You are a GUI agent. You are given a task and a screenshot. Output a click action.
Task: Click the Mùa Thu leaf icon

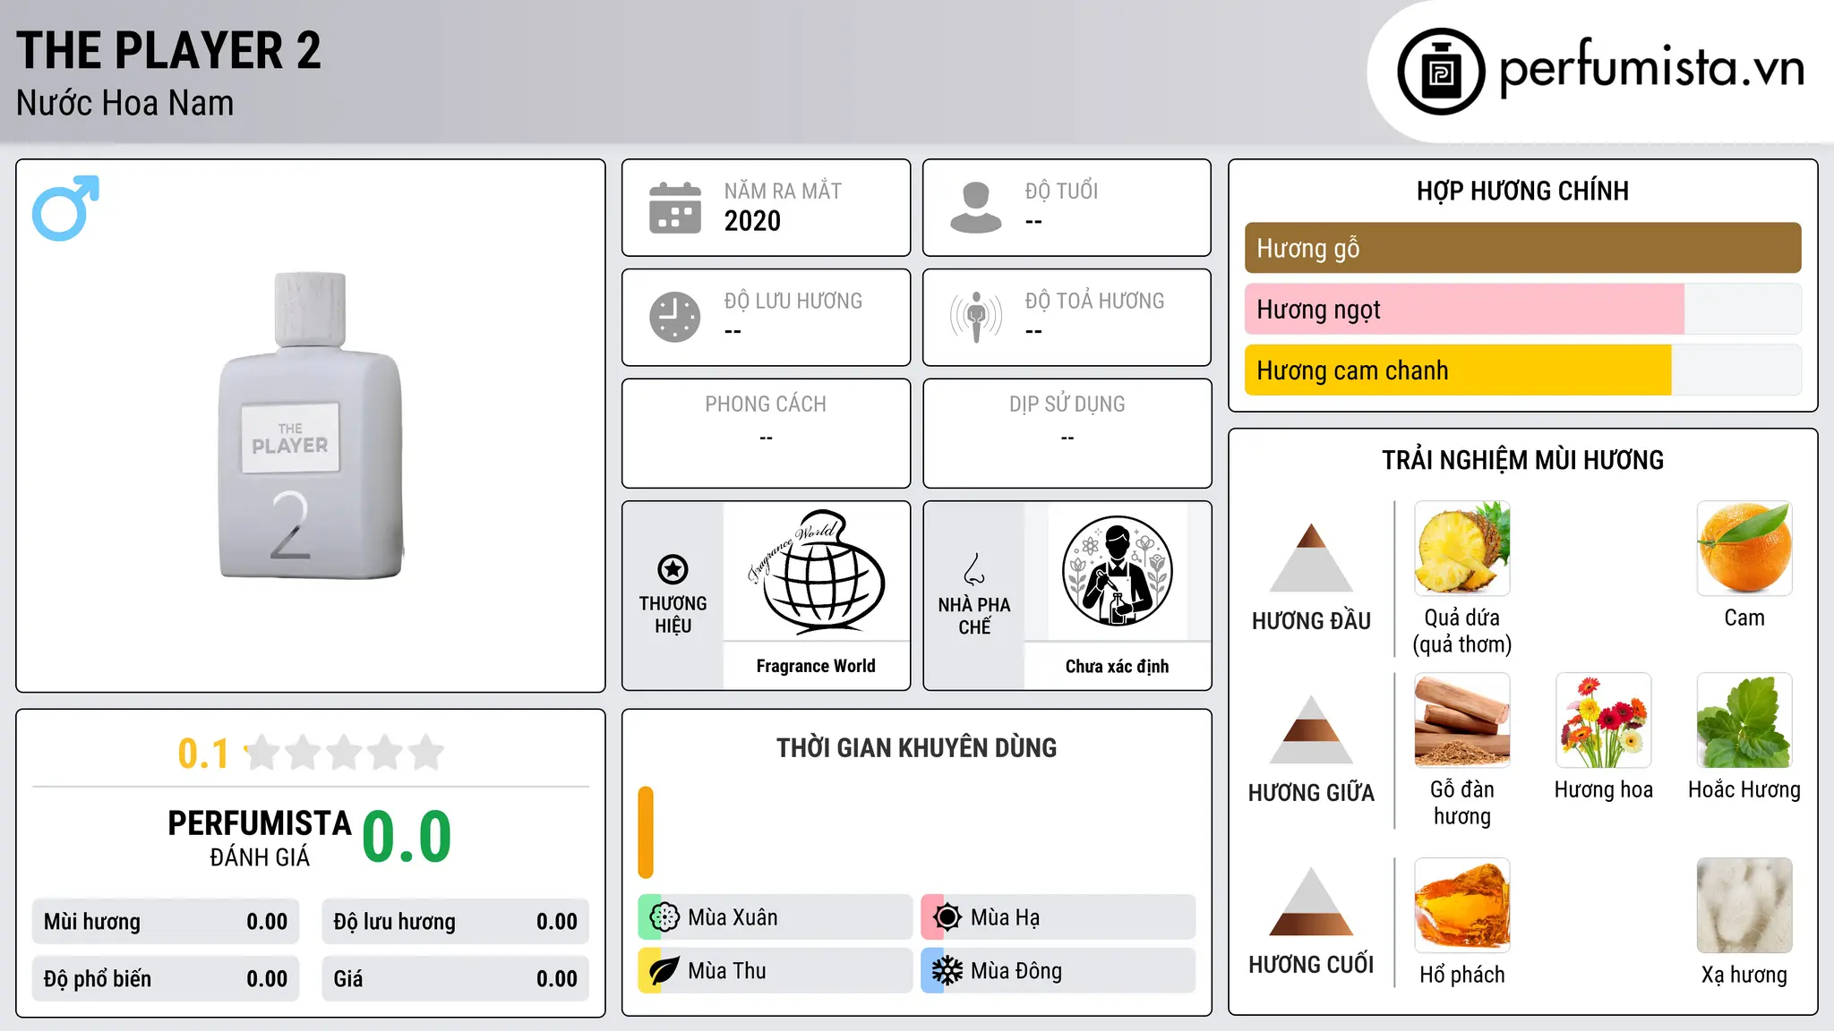tap(664, 971)
